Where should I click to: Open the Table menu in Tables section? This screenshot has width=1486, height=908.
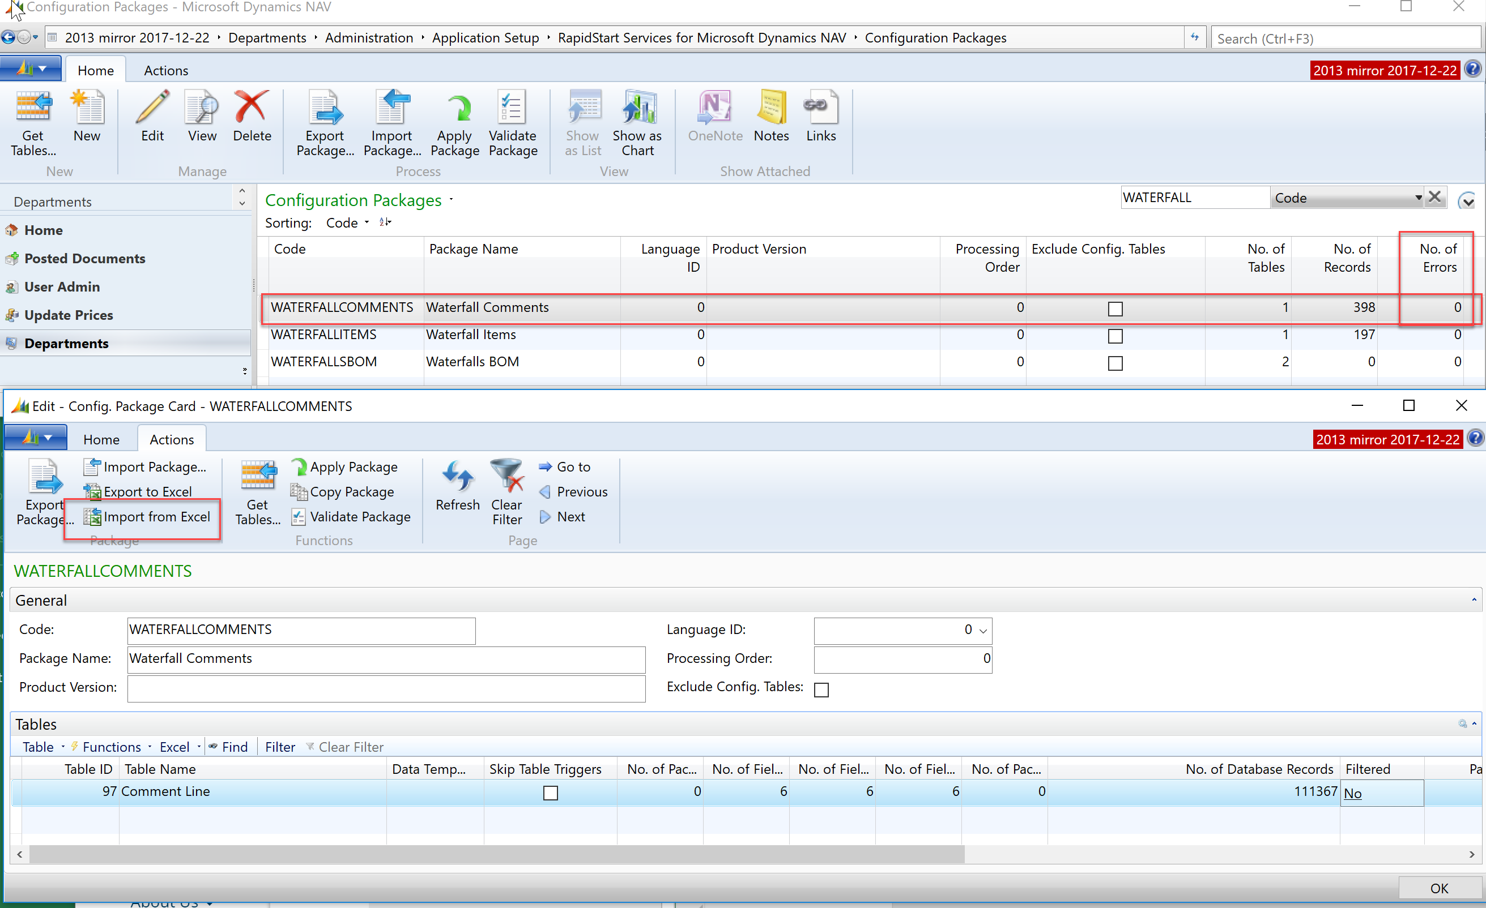44,747
